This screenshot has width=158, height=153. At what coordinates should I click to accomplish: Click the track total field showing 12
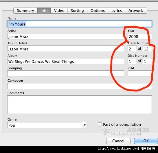click(x=147, y=49)
